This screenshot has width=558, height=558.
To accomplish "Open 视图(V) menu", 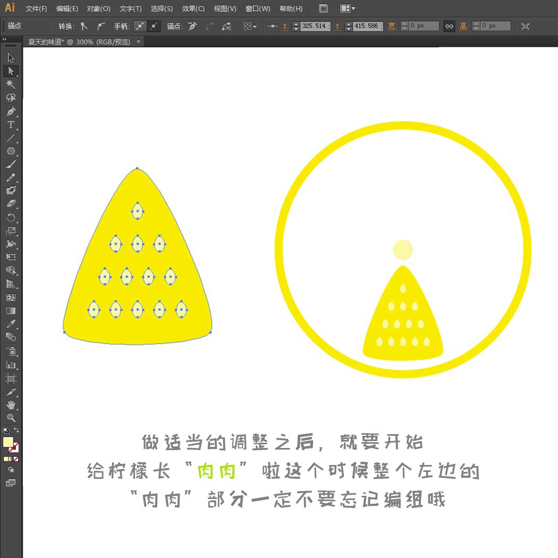I will click(x=225, y=9).
